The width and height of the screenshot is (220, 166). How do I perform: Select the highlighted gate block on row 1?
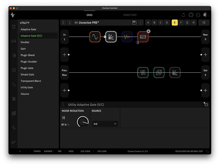click(x=111, y=37)
